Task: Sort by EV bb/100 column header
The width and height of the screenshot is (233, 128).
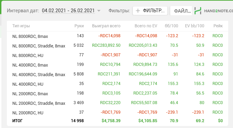Action: click(x=195, y=26)
